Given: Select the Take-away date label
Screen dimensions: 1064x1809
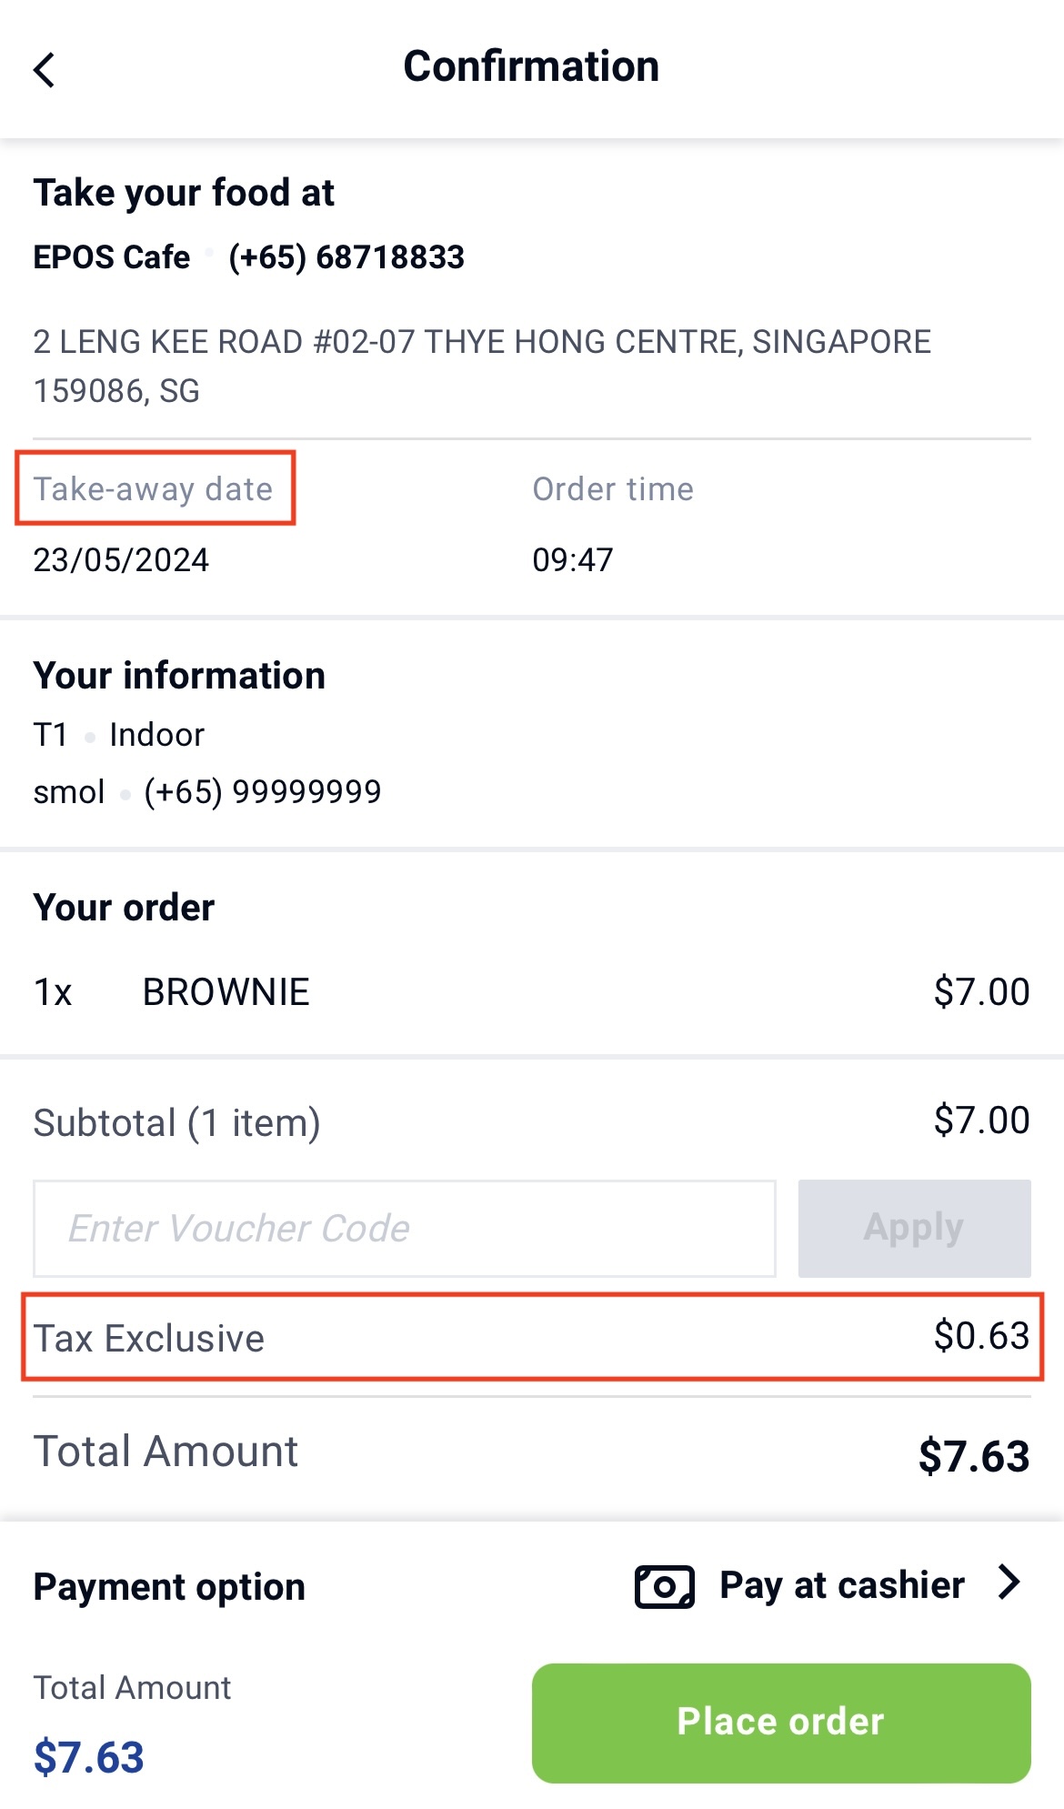Looking at the screenshot, I should coord(154,489).
